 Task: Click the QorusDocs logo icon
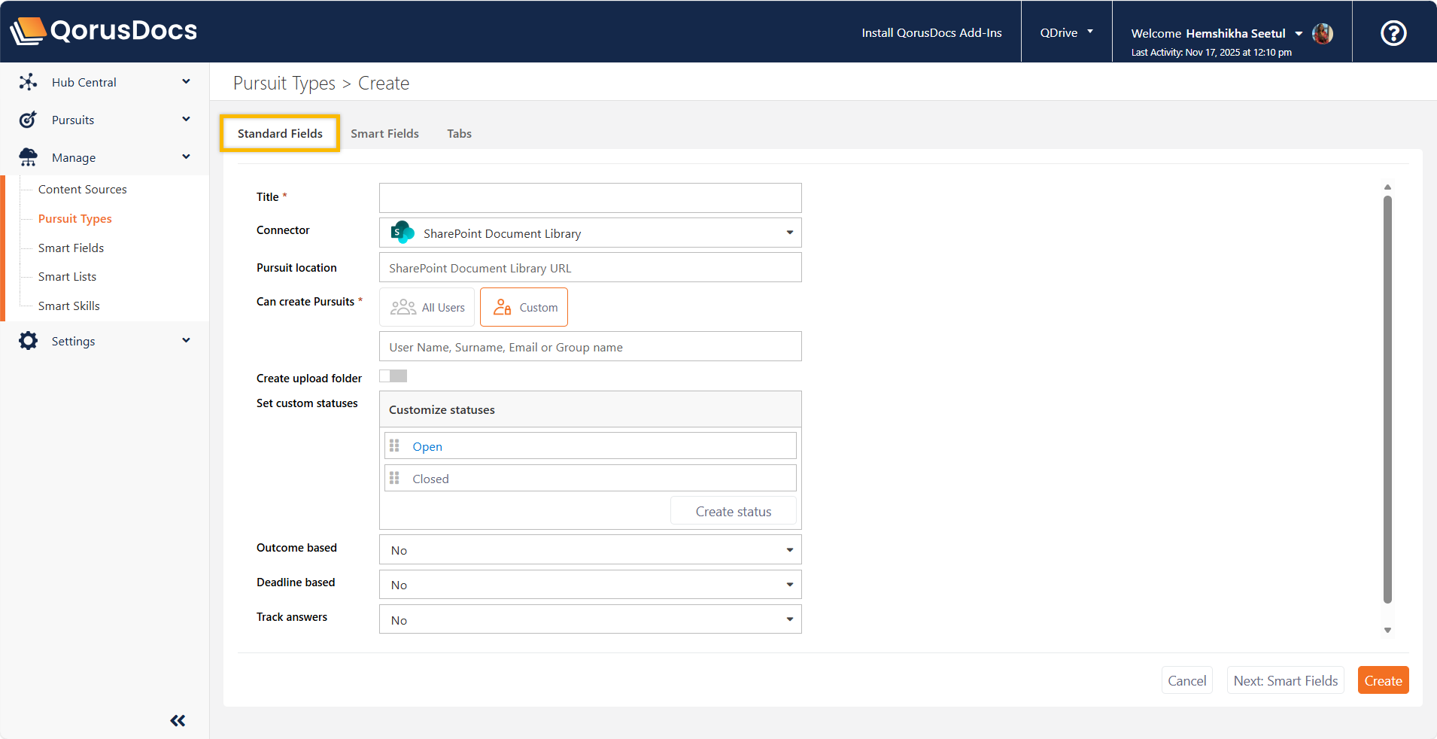coord(28,31)
